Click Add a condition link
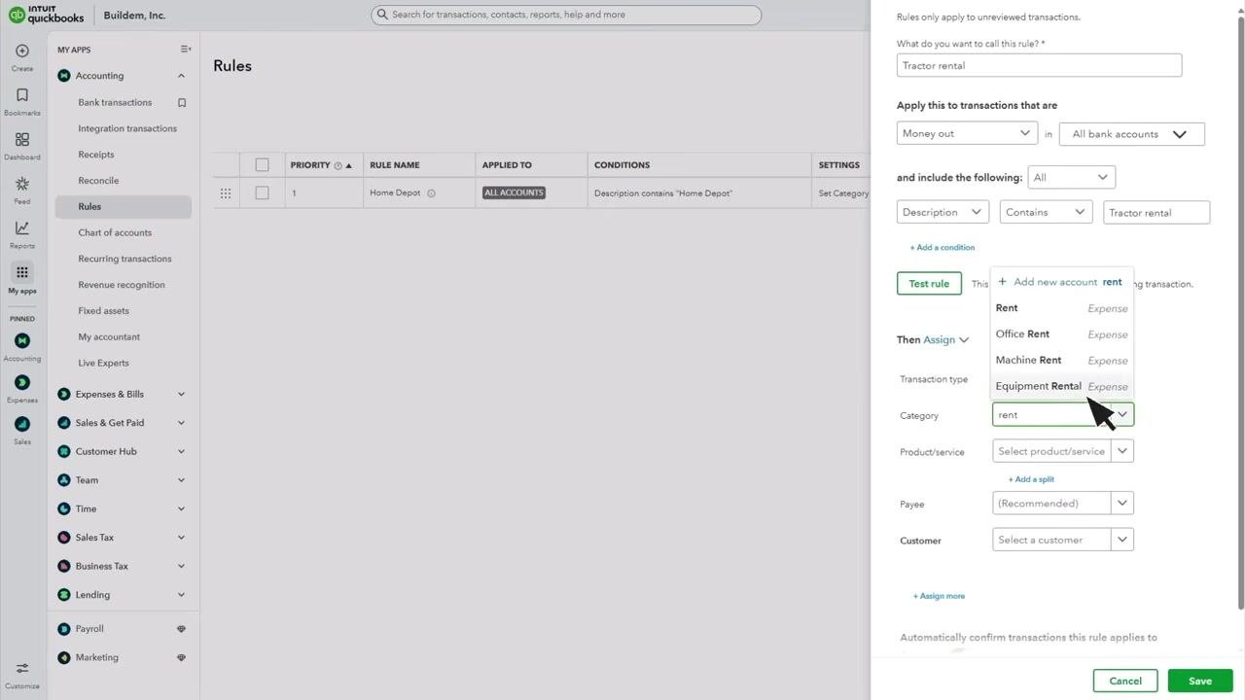The image size is (1245, 700). [x=942, y=248]
